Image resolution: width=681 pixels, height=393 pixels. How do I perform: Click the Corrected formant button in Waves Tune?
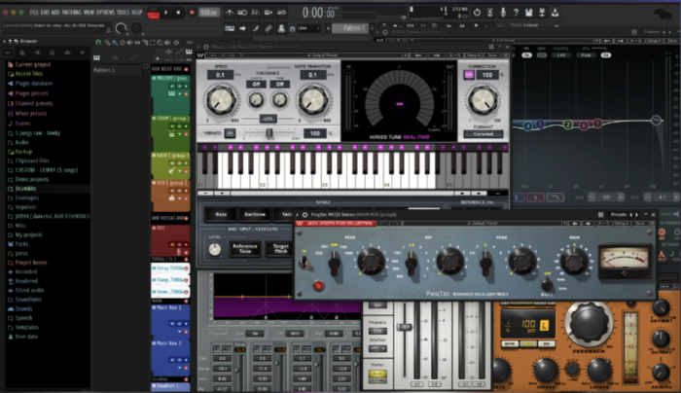[x=483, y=134]
